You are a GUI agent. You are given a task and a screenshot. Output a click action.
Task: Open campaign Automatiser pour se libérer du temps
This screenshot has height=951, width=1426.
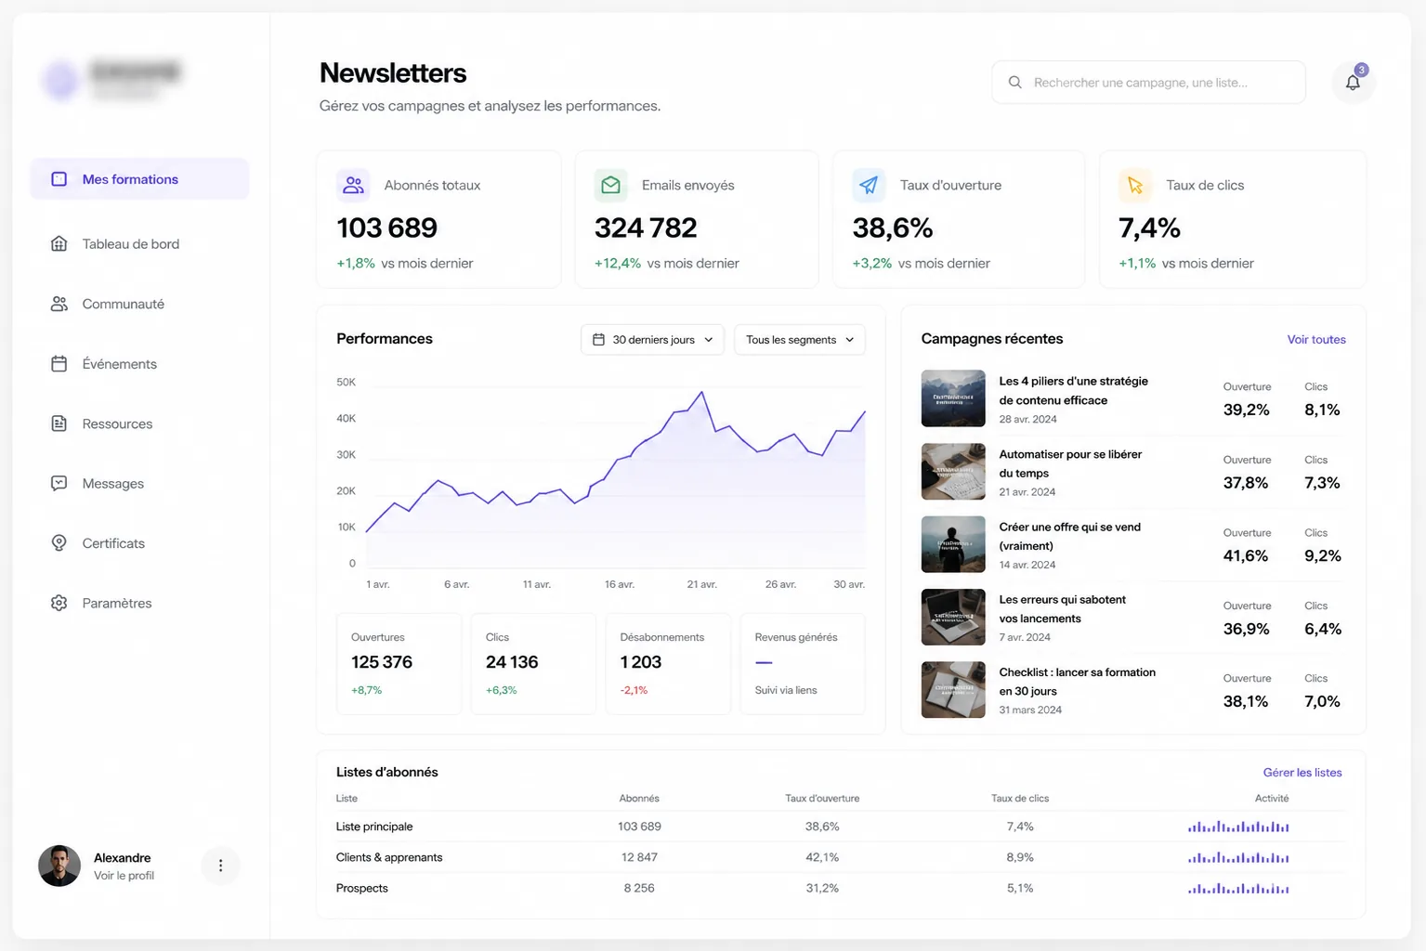coord(1070,463)
